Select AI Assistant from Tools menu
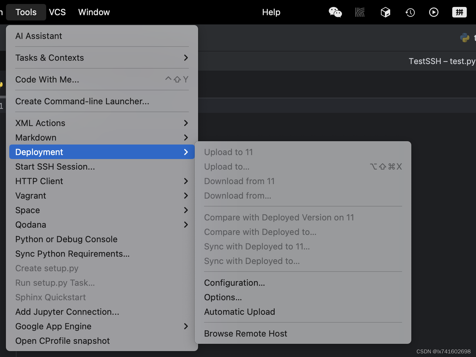Viewport: 476px width, 357px height. tap(102, 36)
